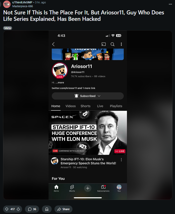
Task: Open twitter.com/Ariosor11 and 1 more link
Action: coord(73,88)
